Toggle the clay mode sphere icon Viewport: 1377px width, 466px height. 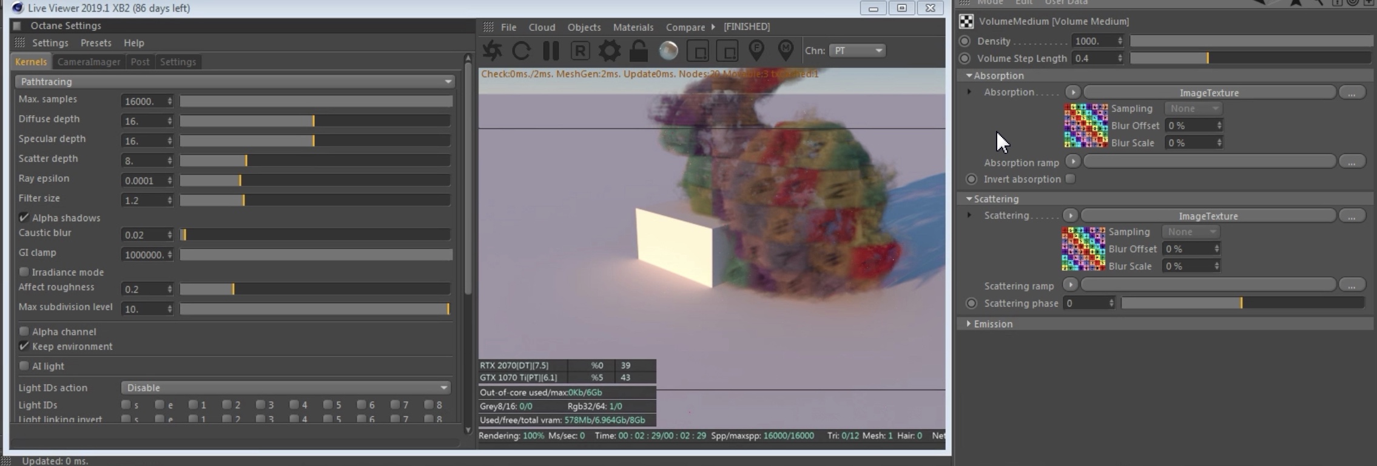(x=668, y=50)
